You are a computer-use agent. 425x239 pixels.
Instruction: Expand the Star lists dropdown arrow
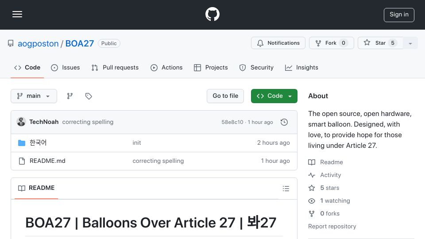point(410,43)
